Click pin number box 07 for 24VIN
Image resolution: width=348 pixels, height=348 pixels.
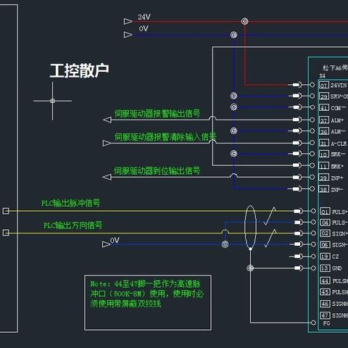[x=324, y=85]
